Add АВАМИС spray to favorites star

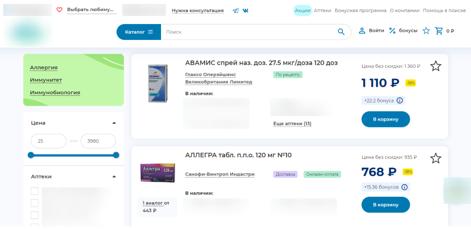[x=435, y=66]
